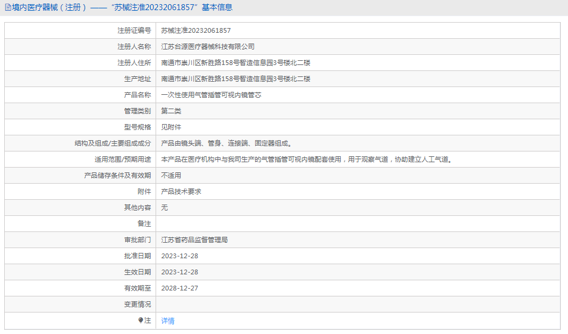568x334 pixels.
Task: Select text 产品由镜头端、管身、连接端、固定器组成。
Action: [228, 143]
